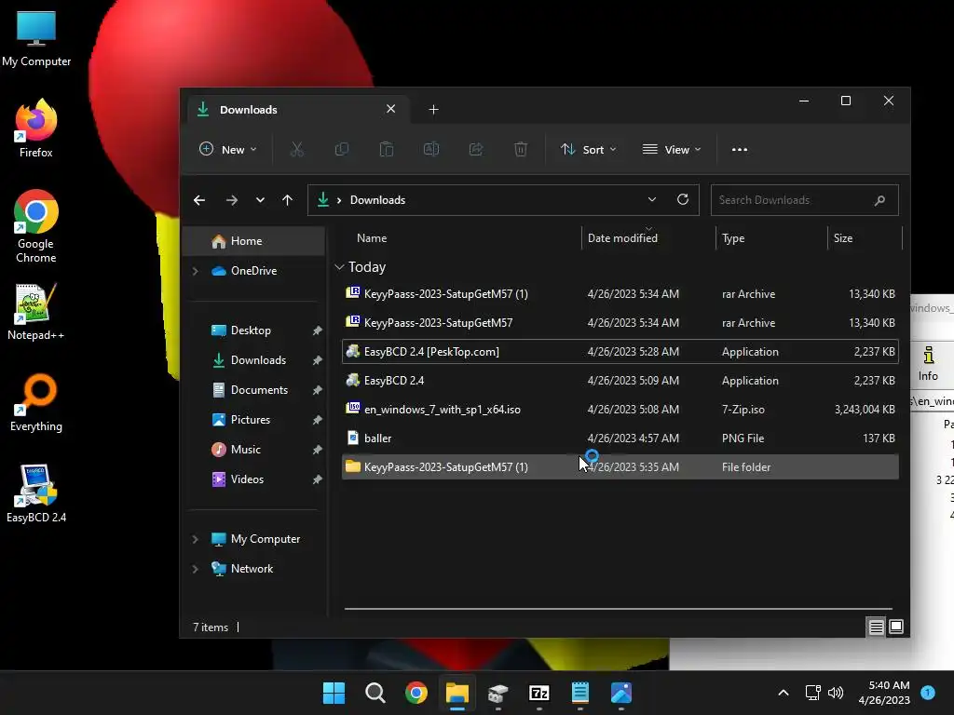Open Photos app in taskbar

tap(621, 693)
